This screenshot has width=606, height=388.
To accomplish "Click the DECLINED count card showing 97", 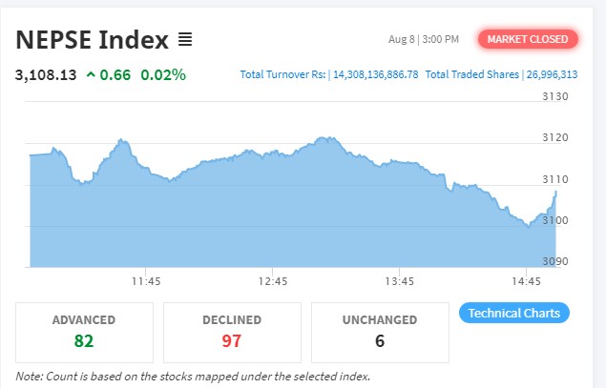I will 232,331.
